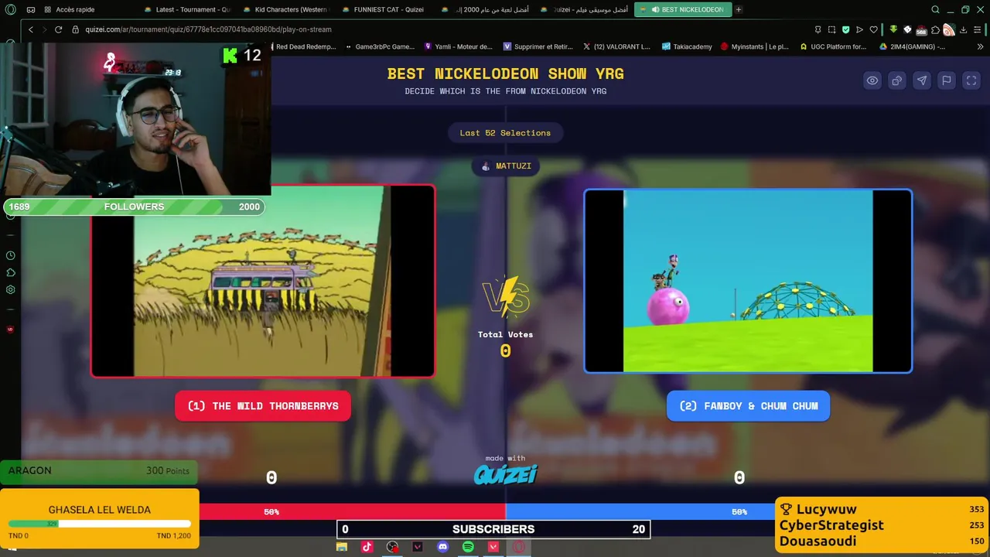Click the heart bookmark icon

click(x=873, y=29)
